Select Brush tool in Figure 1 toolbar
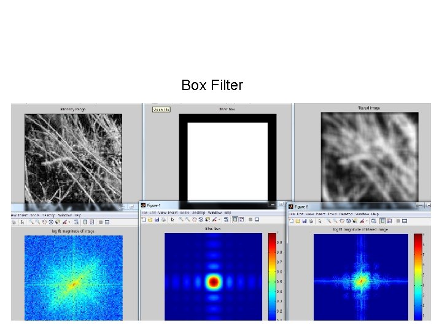Image resolution: width=442 pixels, height=331 pixels. tap(215, 219)
